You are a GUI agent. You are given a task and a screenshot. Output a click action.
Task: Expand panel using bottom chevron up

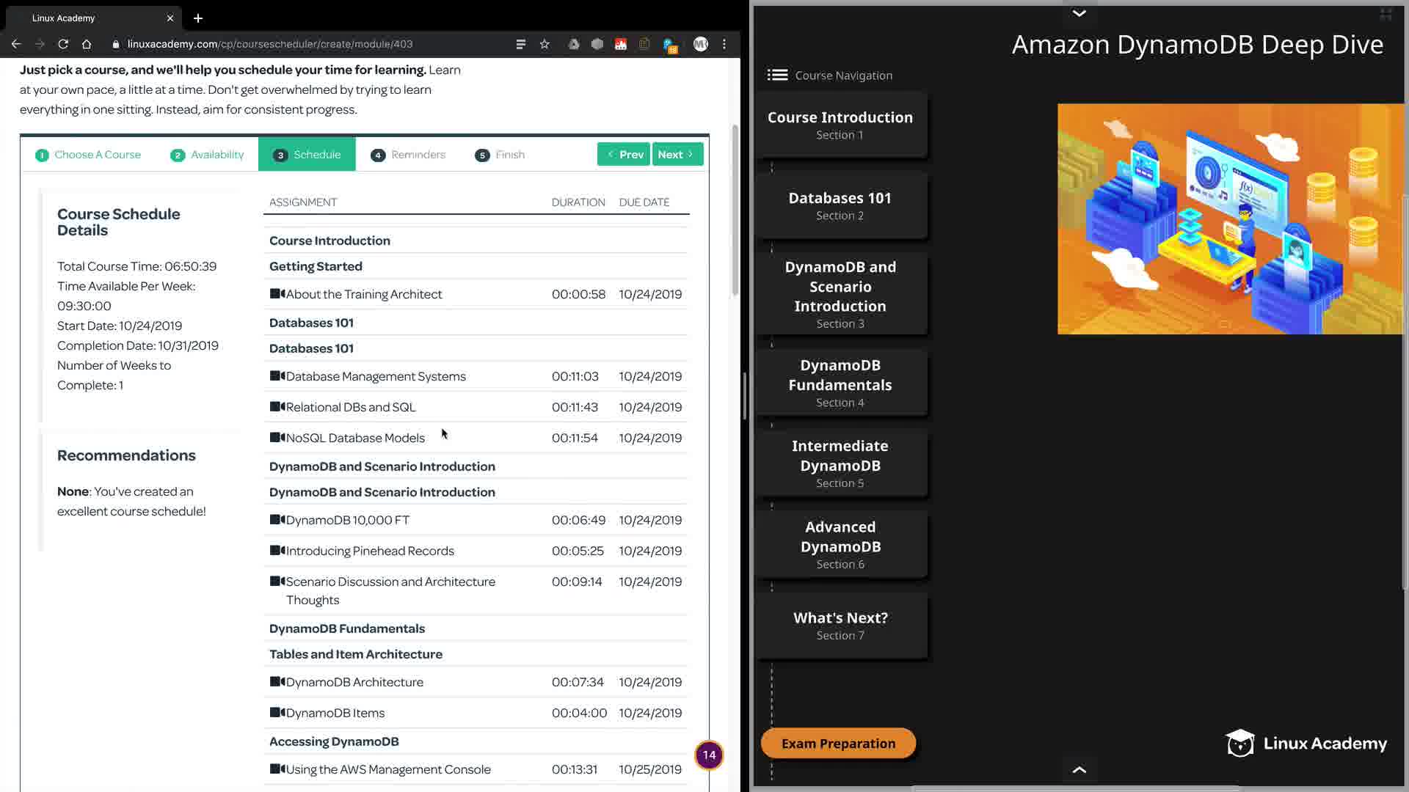pos(1079,769)
